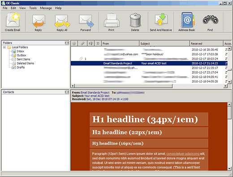Open the Message menu

coord(46,8)
